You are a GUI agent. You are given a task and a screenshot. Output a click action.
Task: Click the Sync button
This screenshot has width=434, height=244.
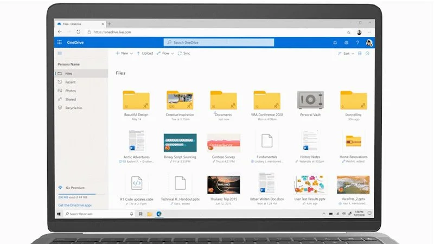click(184, 53)
